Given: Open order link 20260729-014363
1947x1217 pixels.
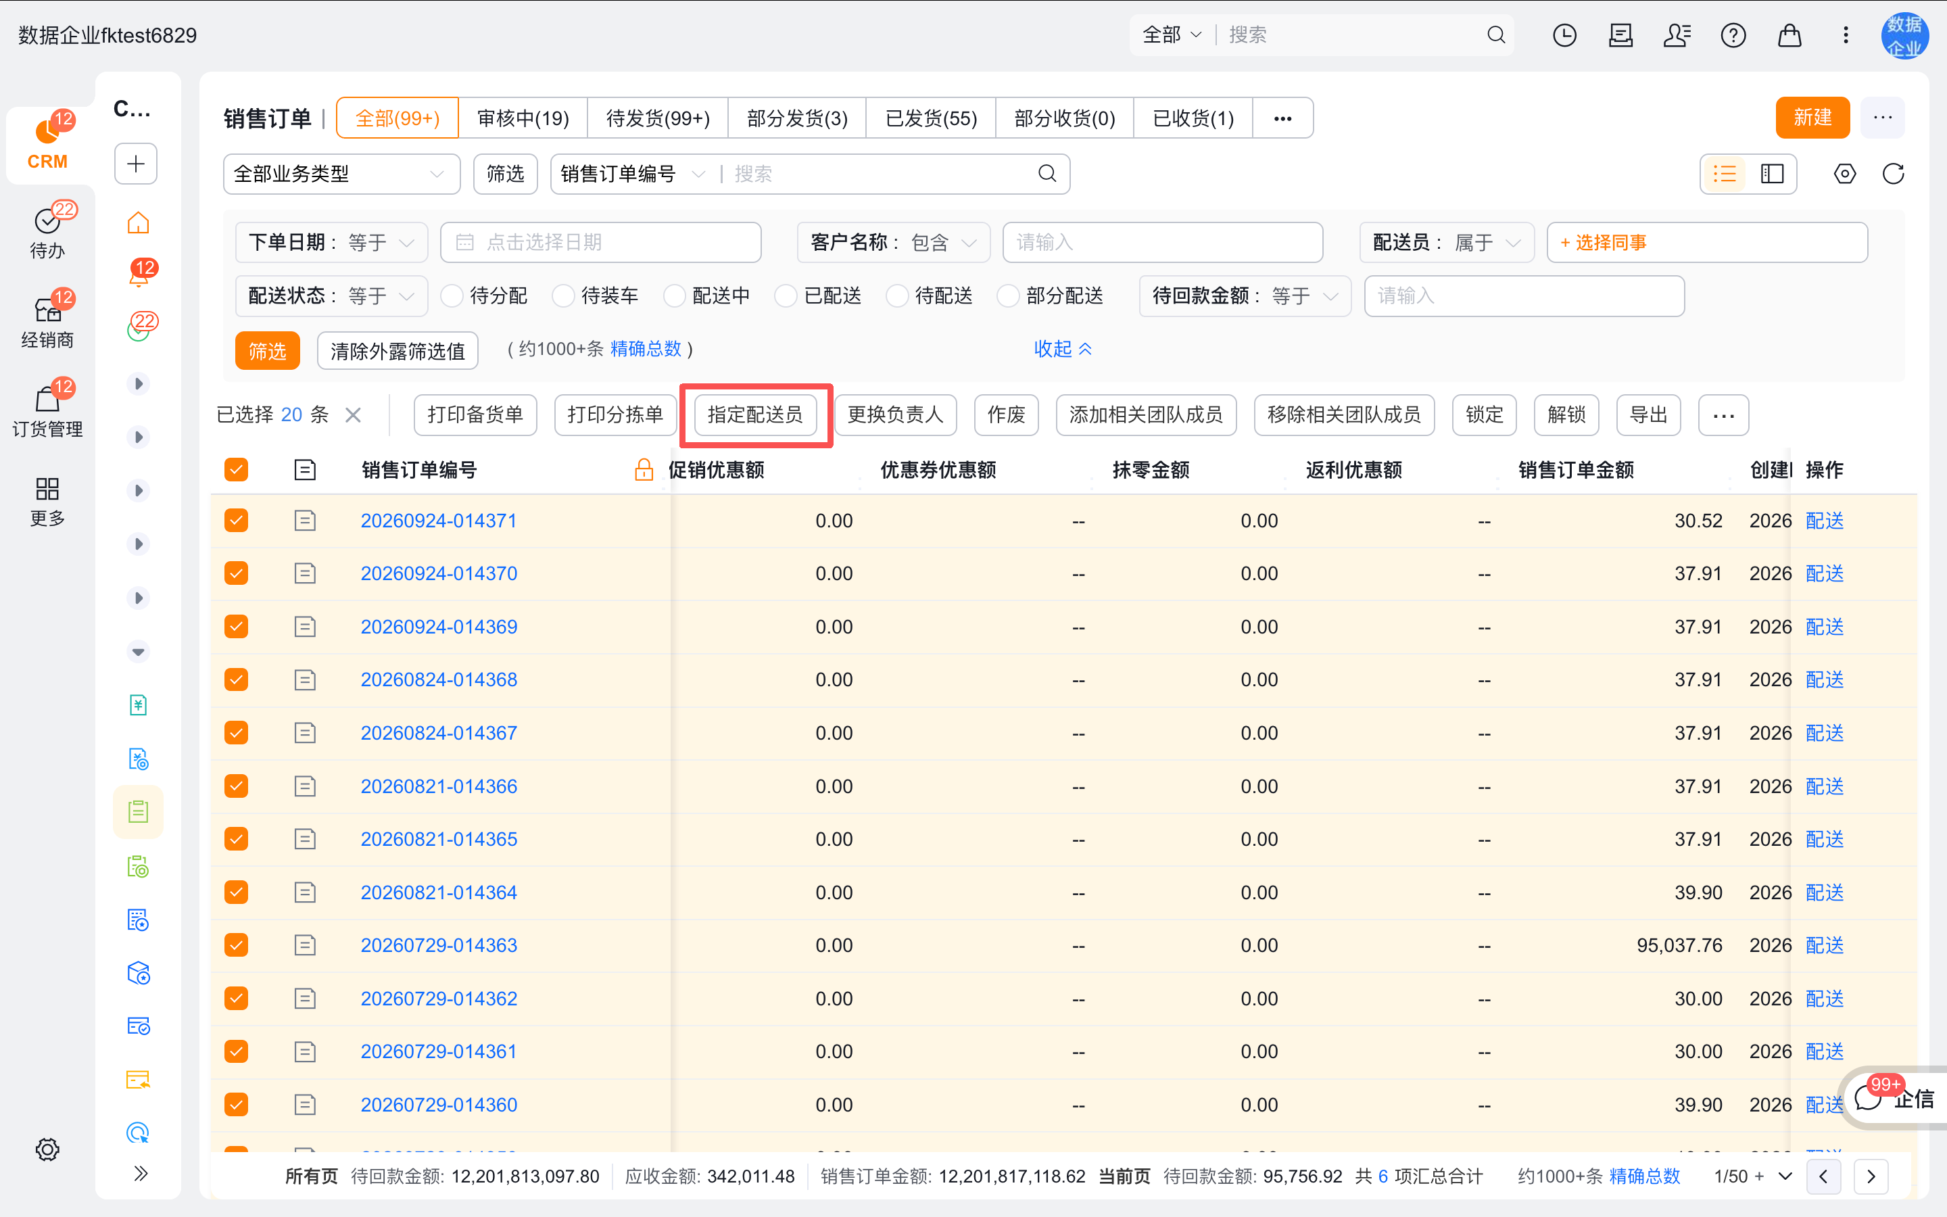Looking at the screenshot, I should 439,945.
